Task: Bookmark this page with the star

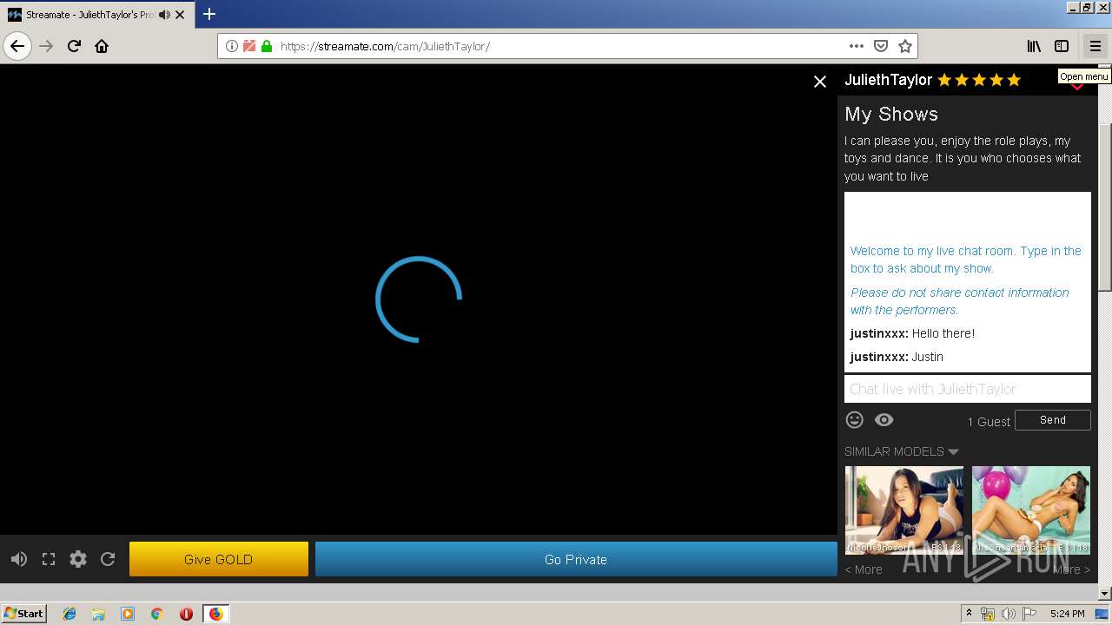Action: coord(904,46)
